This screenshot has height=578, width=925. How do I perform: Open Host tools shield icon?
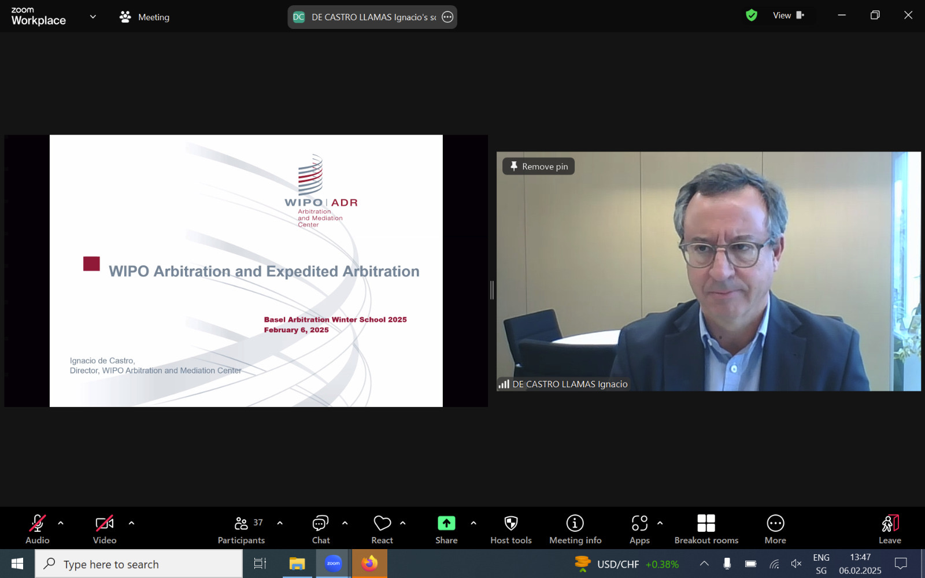[x=511, y=529]
